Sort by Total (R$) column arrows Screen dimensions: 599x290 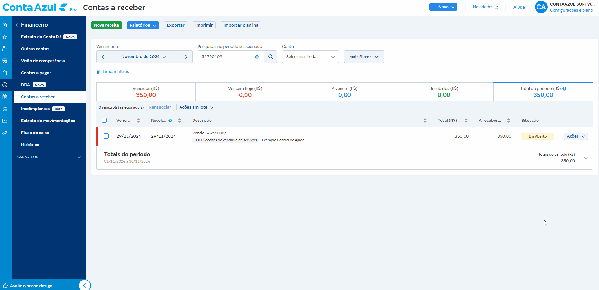point(466,121)
